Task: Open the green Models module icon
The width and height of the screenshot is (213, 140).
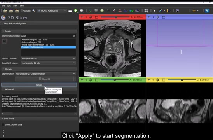Action: pos(102,10)
